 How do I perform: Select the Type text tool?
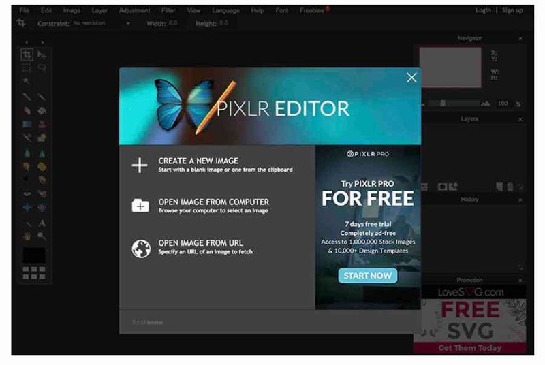tap(42, 223)
